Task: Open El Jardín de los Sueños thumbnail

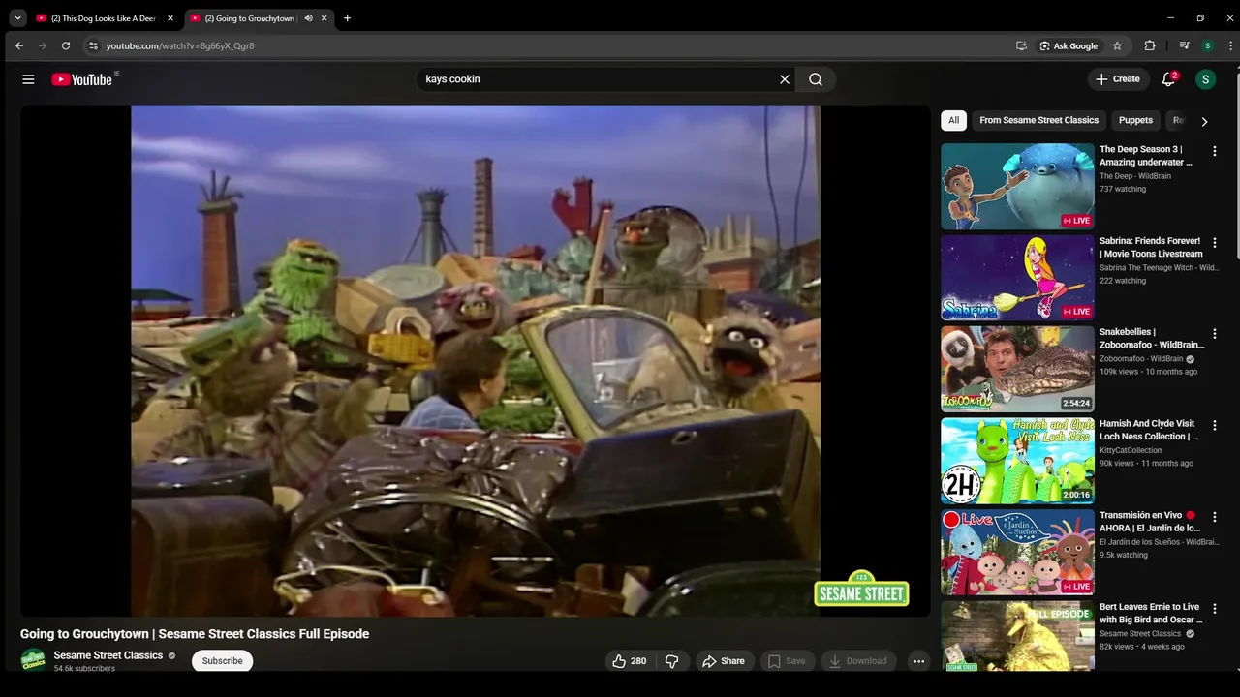Action: point(1017,553)
